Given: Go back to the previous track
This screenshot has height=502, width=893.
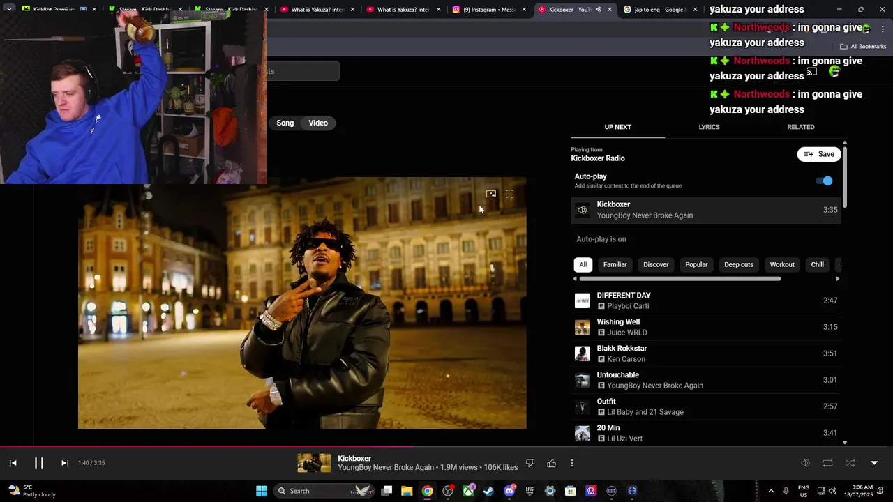Looking at the screenshot, I should 13,463.
